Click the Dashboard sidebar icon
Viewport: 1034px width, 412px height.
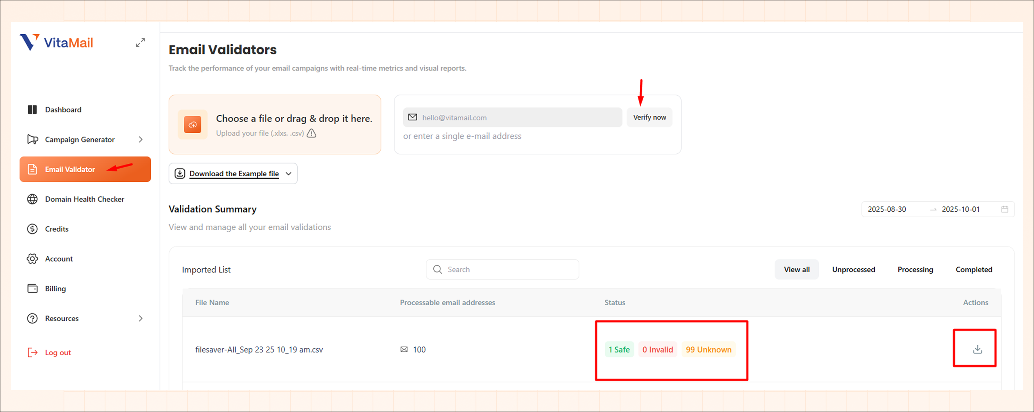point(32,109)
